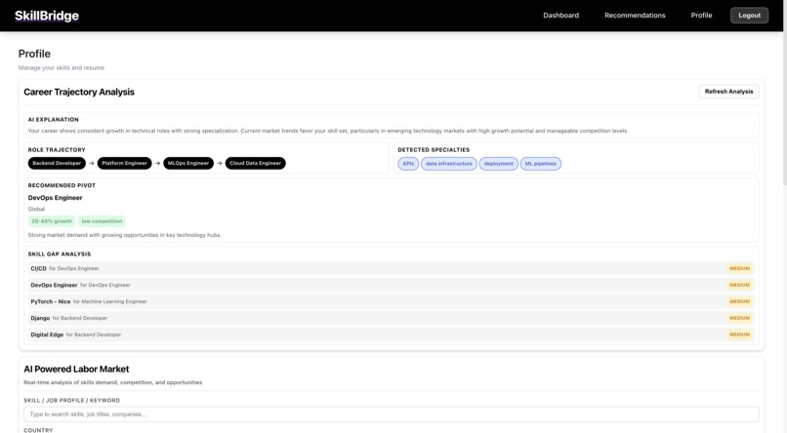Click the arrow before Cloud Data Engineer
The image size is (787, 433).
220,164
